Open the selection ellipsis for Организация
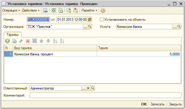185x109 pixels. [x=85, y=27]
